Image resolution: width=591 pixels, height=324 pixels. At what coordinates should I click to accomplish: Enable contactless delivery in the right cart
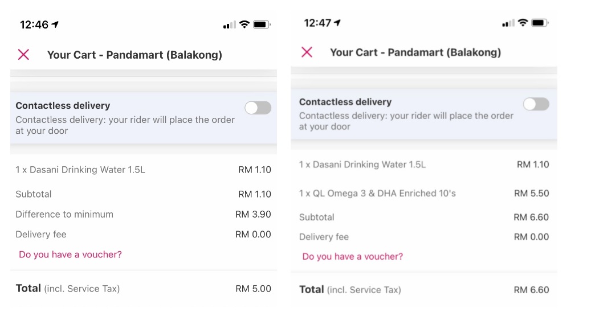coord(536,104)
